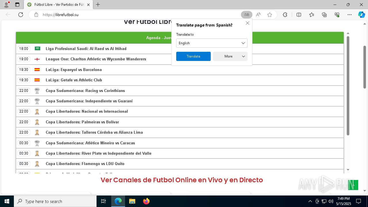Image resolution: width=368 pixels, height=207 pixels.
Task: Click the Translate button
Action: click(x=193, y=56)
